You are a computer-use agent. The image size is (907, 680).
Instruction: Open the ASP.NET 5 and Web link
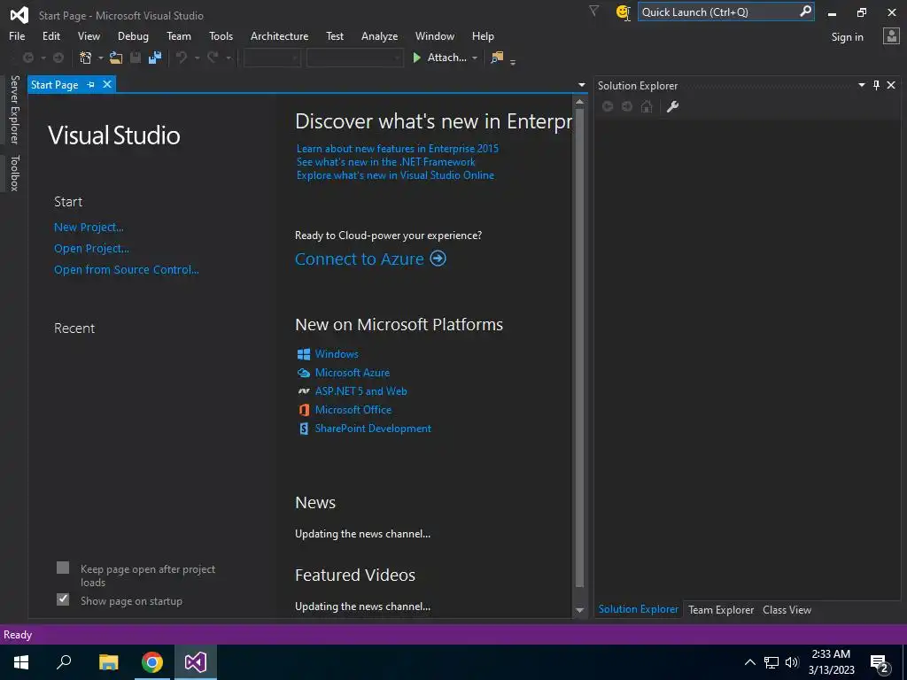[360, 390]
